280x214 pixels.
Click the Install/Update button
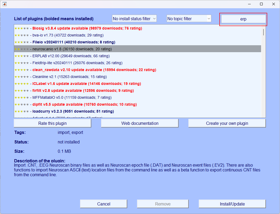[x=232, y=204]
